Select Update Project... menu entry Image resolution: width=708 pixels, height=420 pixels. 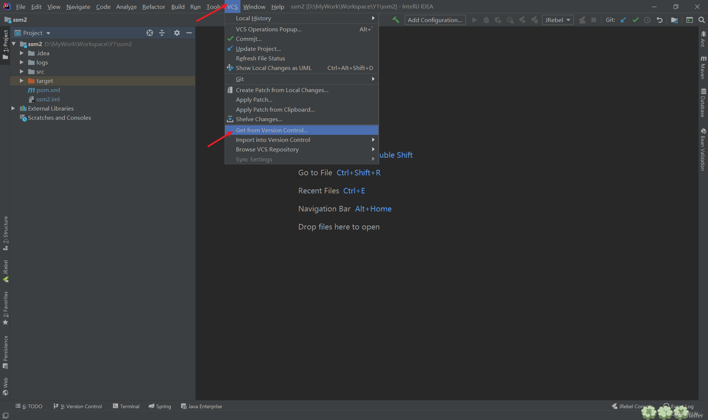pos(302,49)
